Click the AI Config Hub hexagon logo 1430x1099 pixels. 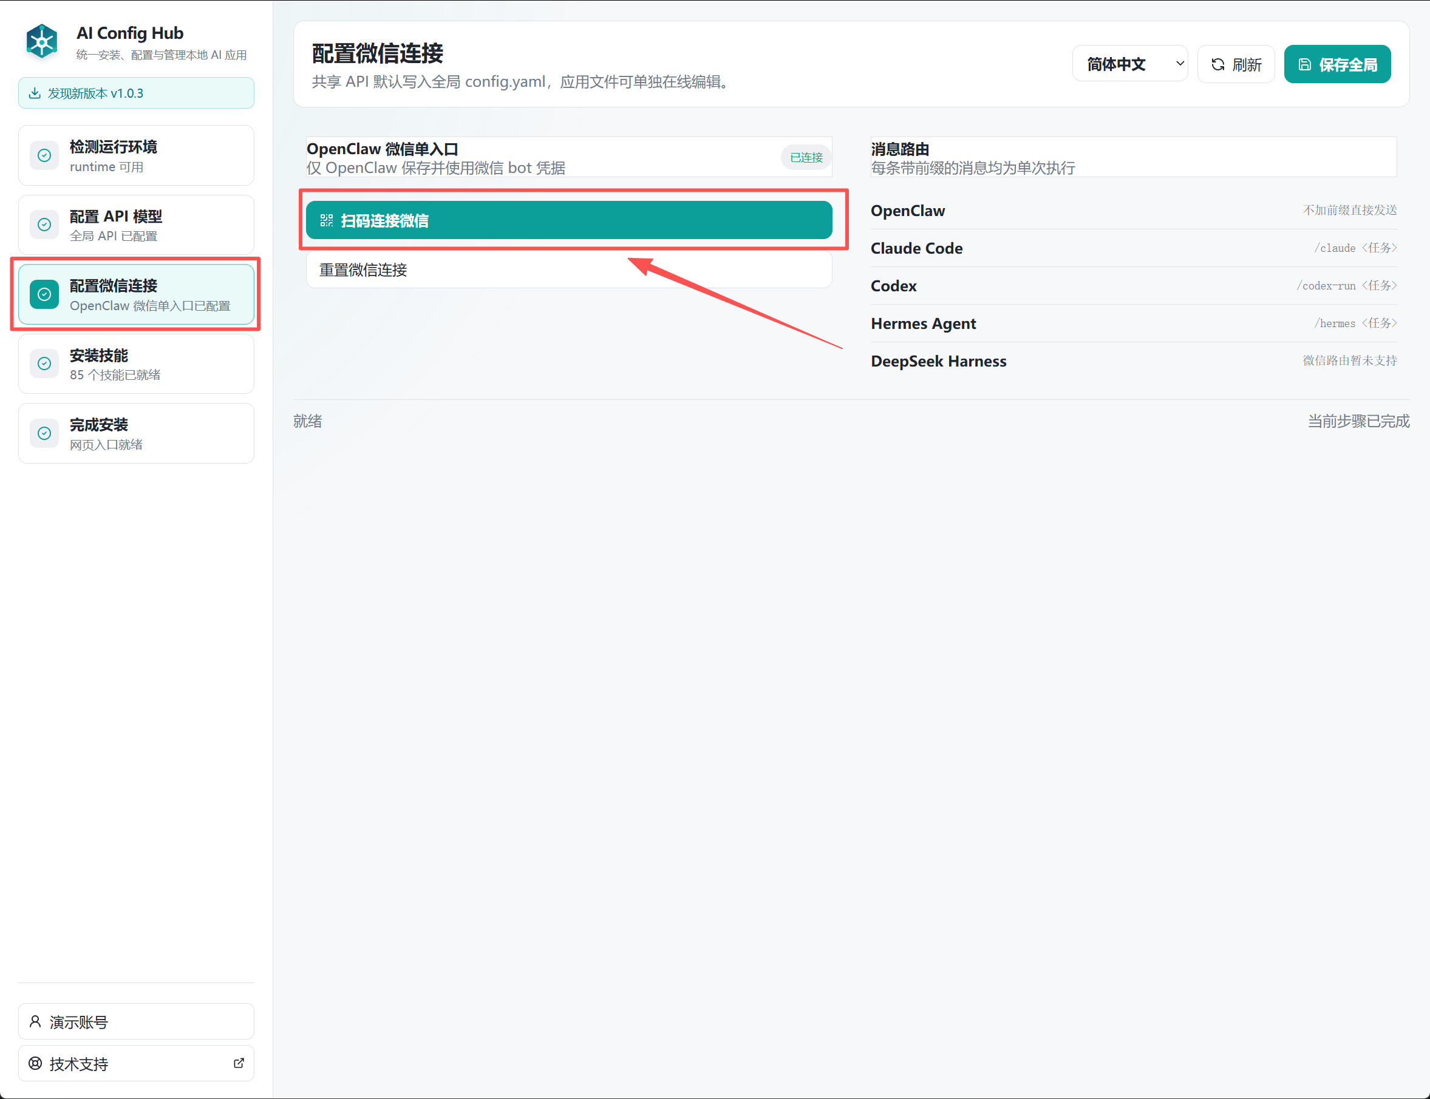point(42,42)
